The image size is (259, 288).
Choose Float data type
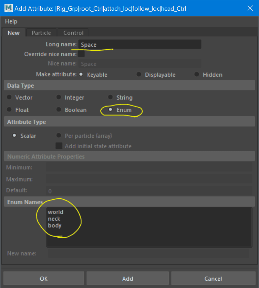click(x=9, y=110)
